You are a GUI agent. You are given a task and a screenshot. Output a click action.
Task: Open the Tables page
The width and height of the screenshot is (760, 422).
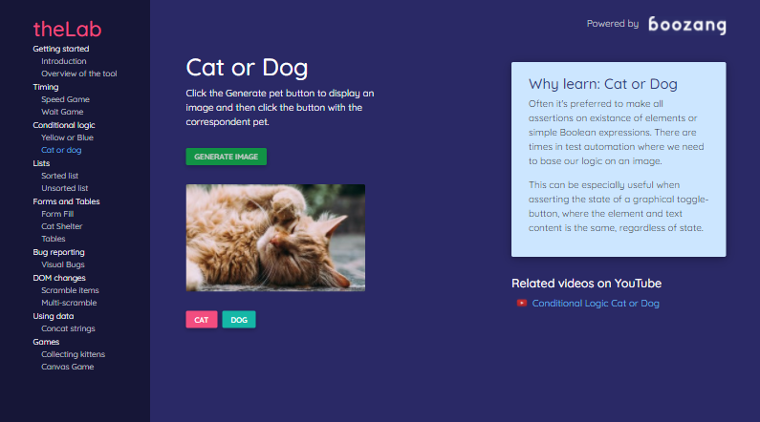54,239
